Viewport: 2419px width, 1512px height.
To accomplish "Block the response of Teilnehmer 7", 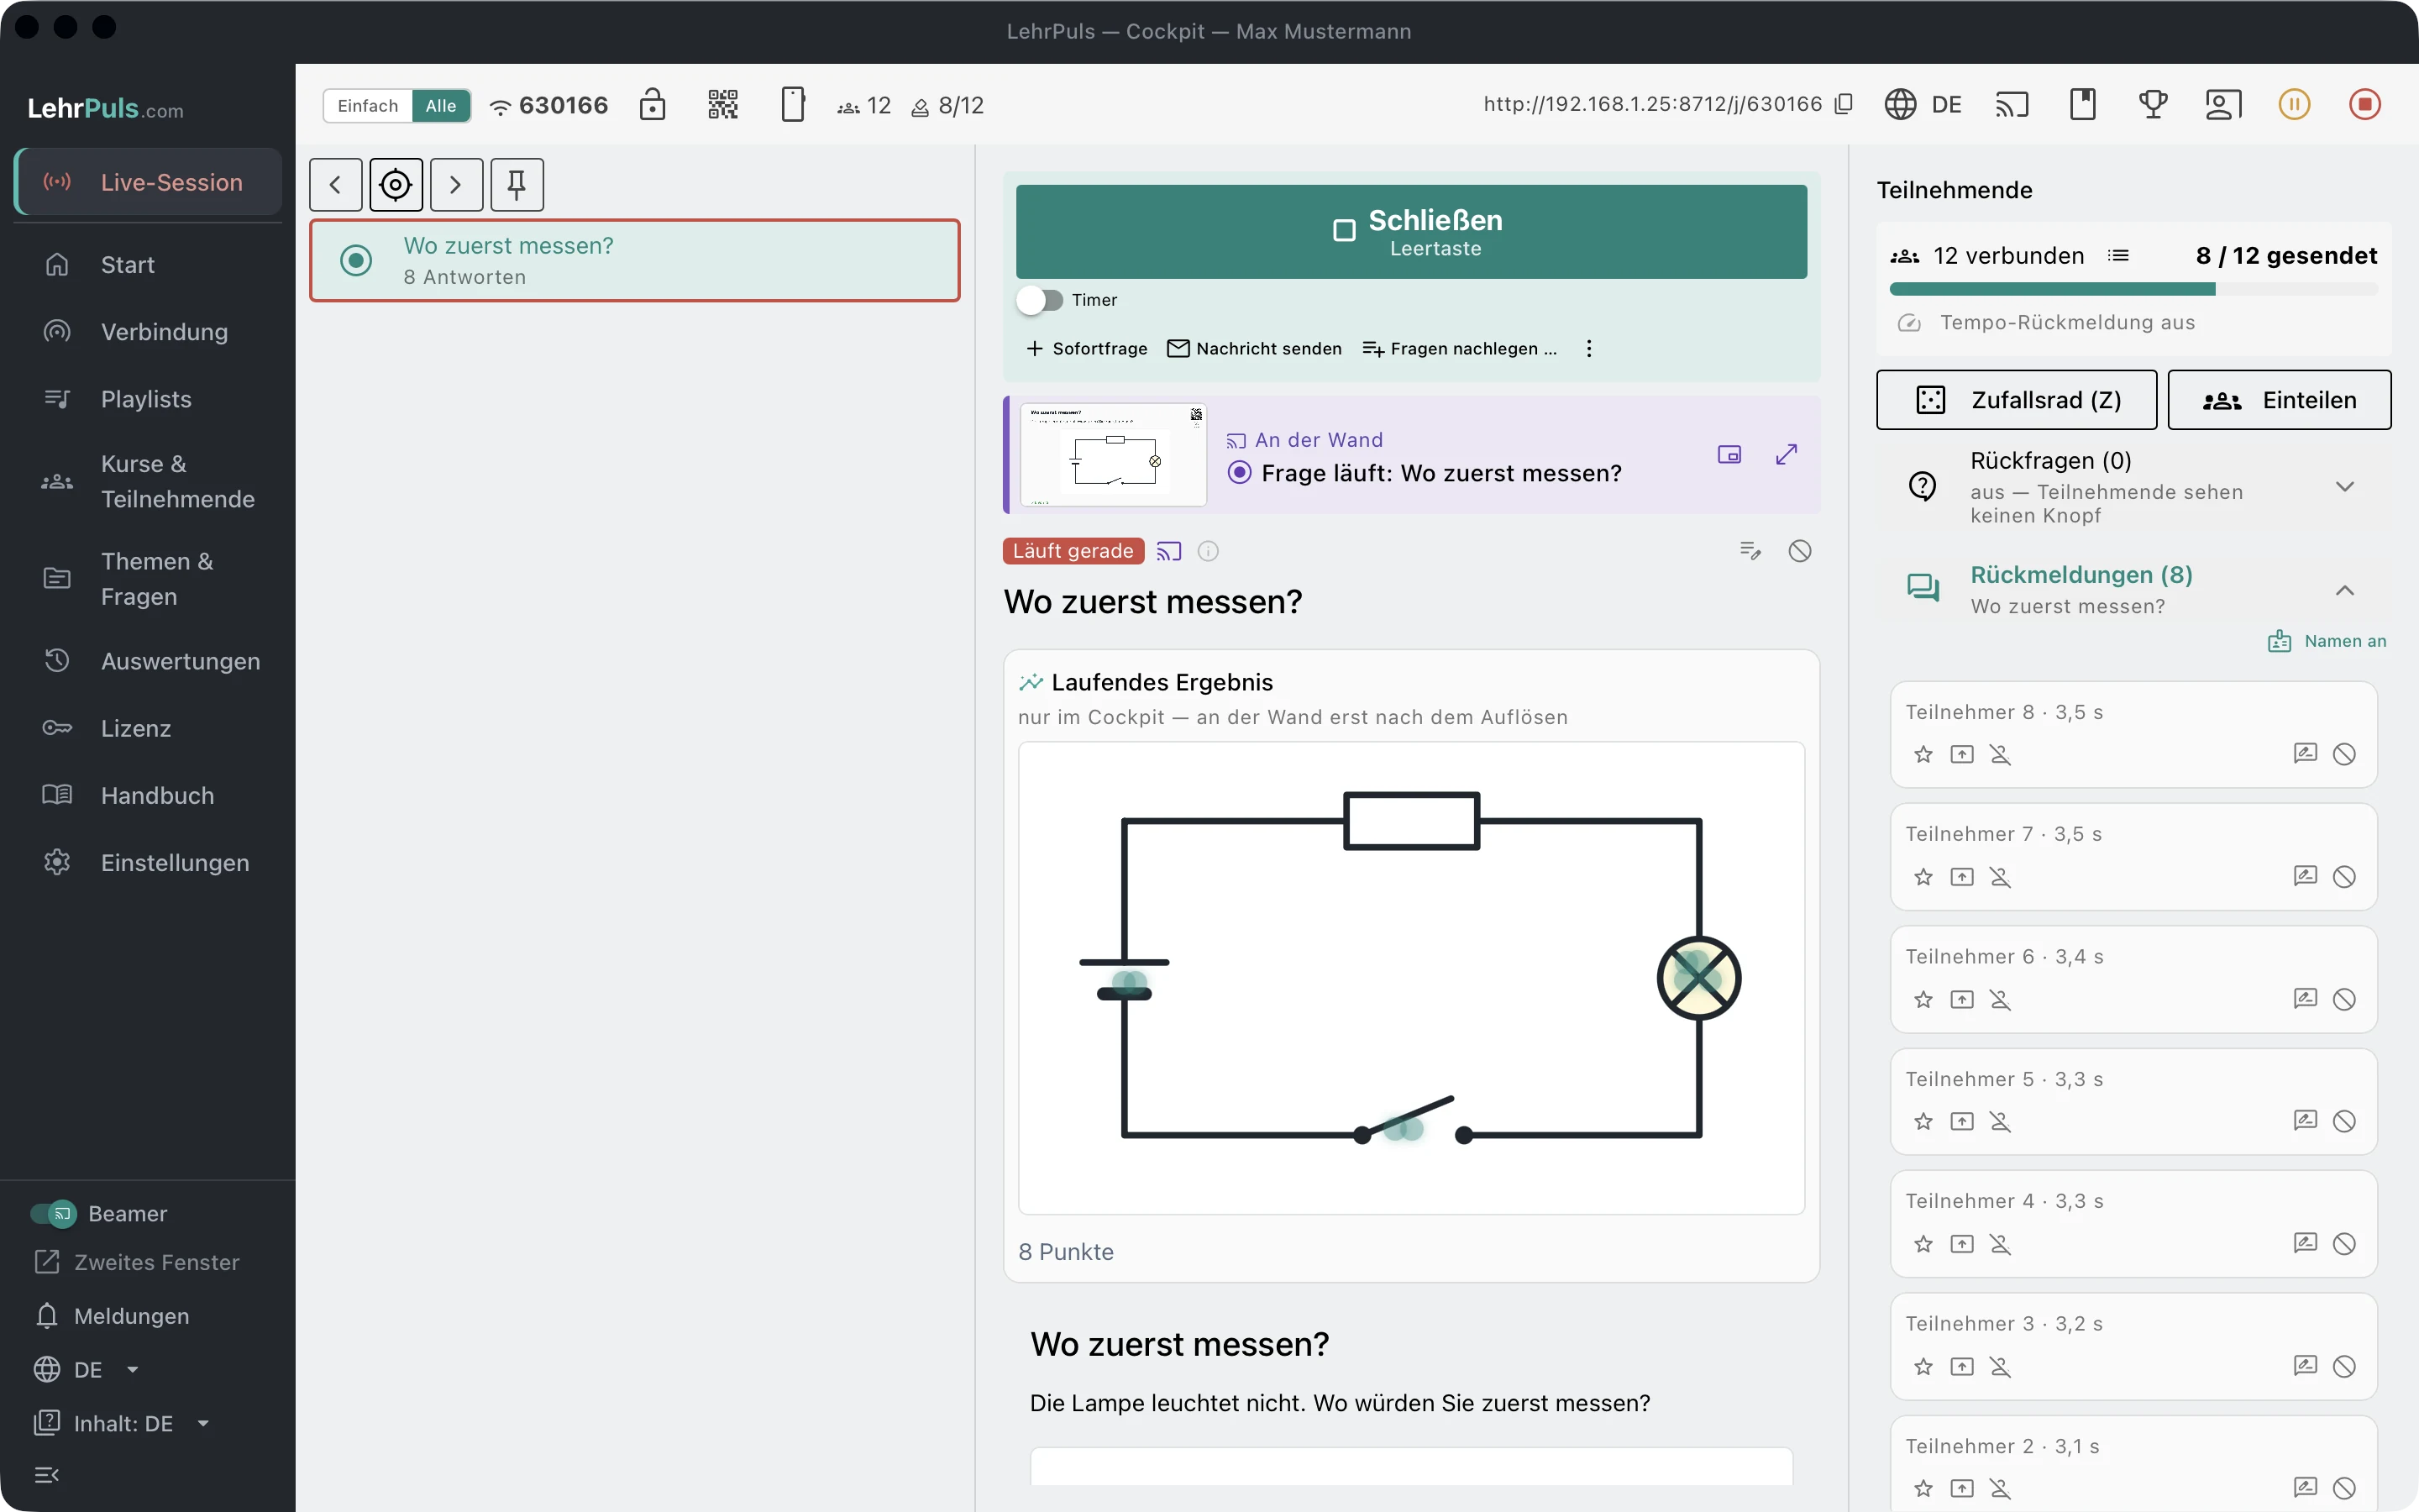I will point(2344,877).
